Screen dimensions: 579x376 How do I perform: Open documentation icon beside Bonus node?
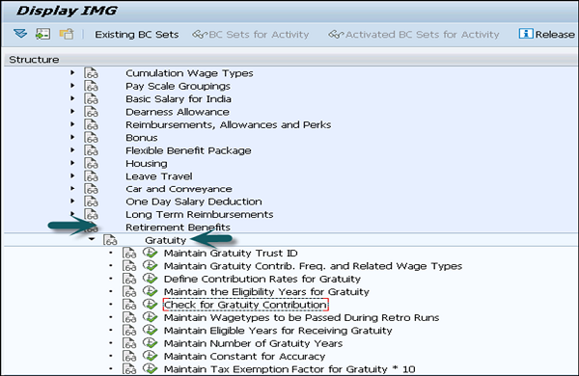pyautogui.click(x=91, y=137)
